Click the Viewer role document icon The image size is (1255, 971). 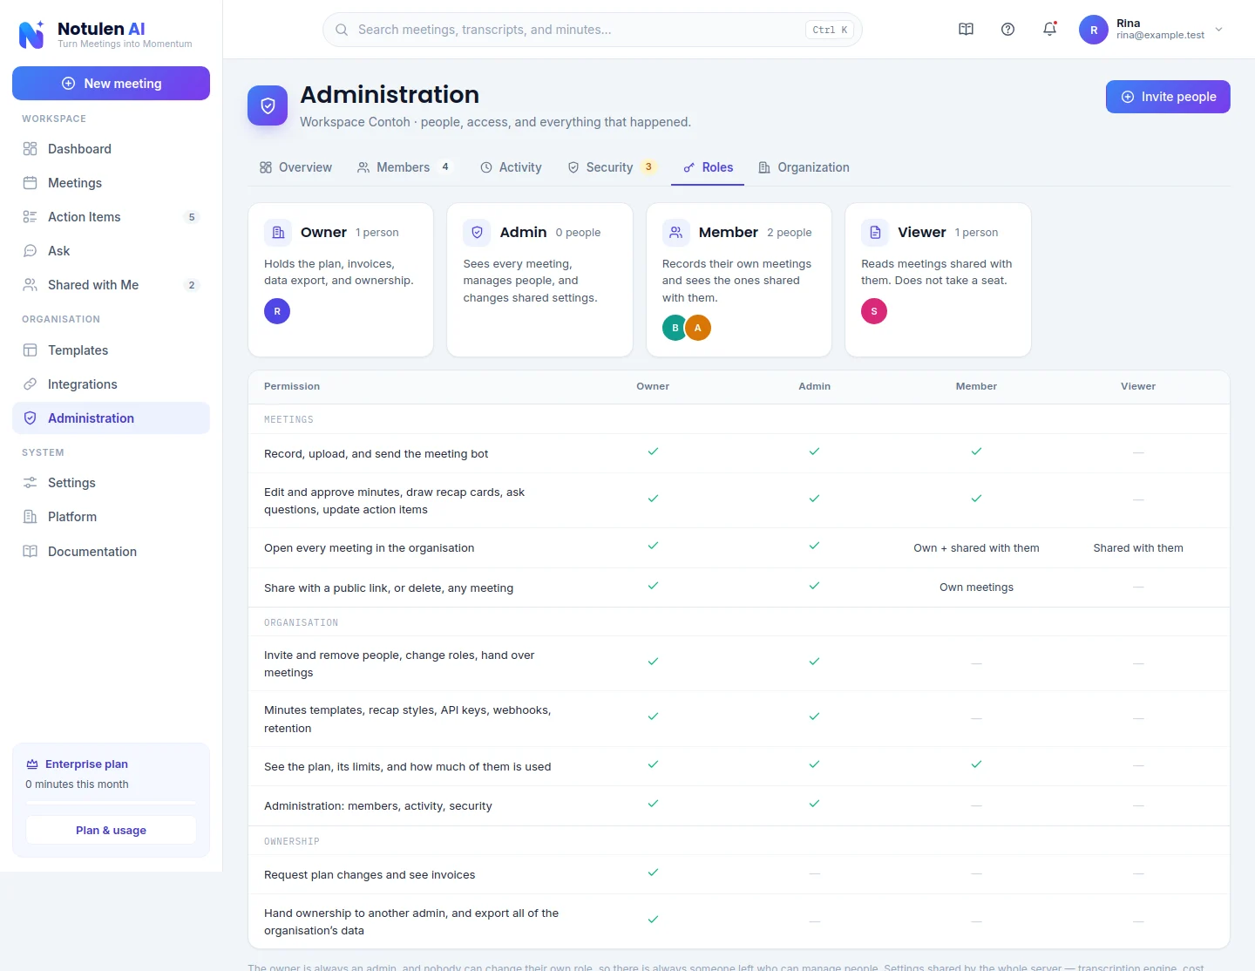point(875,233)
